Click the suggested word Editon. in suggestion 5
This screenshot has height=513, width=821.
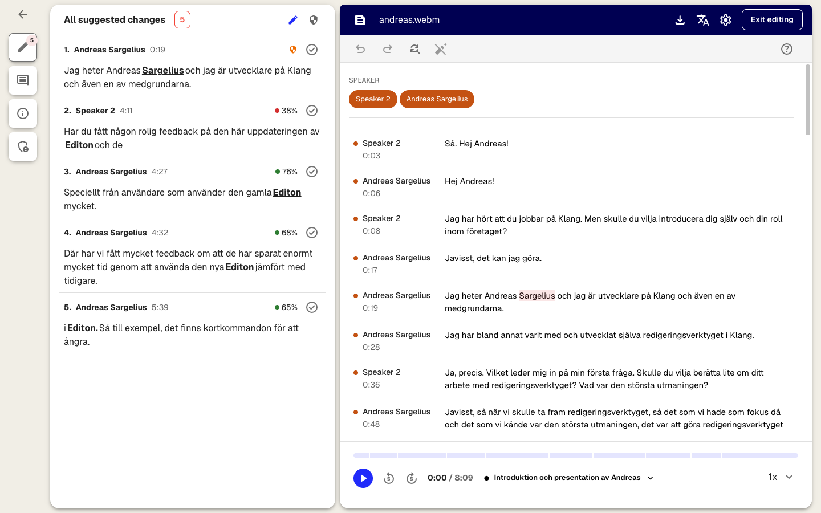[x=83, y=328]
